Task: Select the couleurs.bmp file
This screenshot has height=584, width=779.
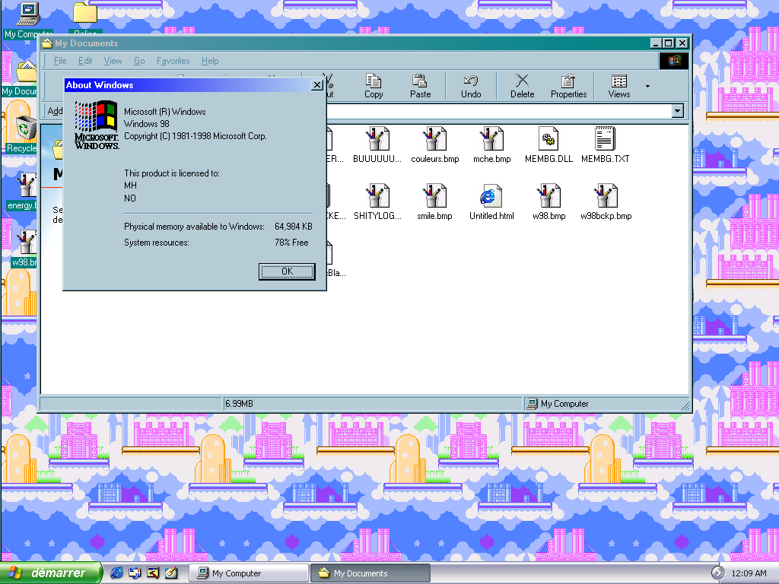Action: [434, 140]
